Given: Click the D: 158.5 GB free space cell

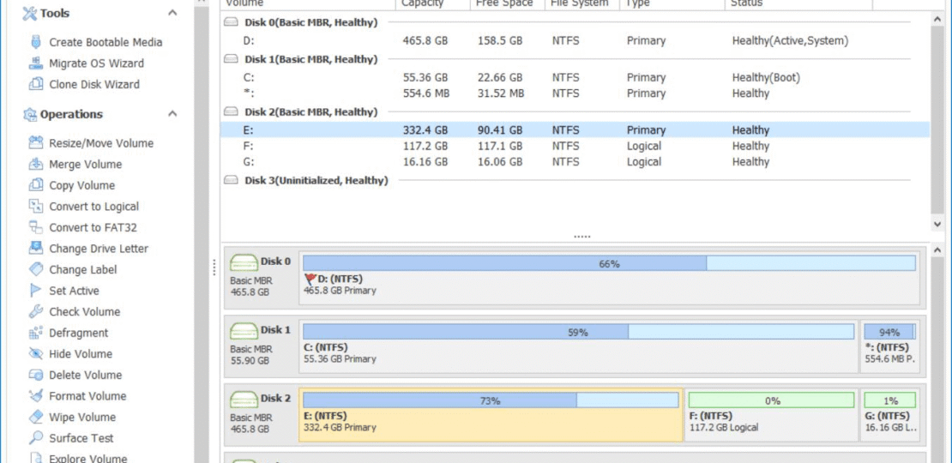Looking at the screenshot, I should coord(499,40).
